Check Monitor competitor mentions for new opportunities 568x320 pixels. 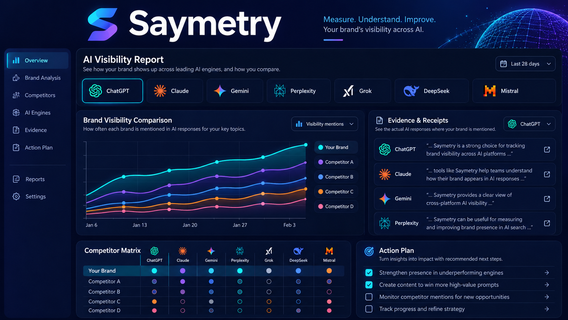pyautogui.click(x=369, y=297)
